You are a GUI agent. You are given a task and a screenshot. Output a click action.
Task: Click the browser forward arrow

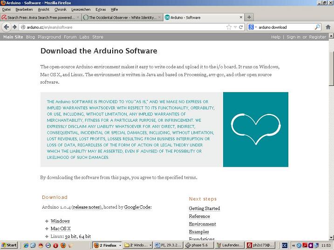click(14, 27)
